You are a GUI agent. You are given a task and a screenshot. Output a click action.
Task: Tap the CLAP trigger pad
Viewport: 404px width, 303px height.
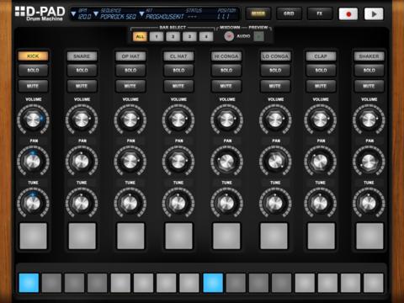tap(322, 236)
